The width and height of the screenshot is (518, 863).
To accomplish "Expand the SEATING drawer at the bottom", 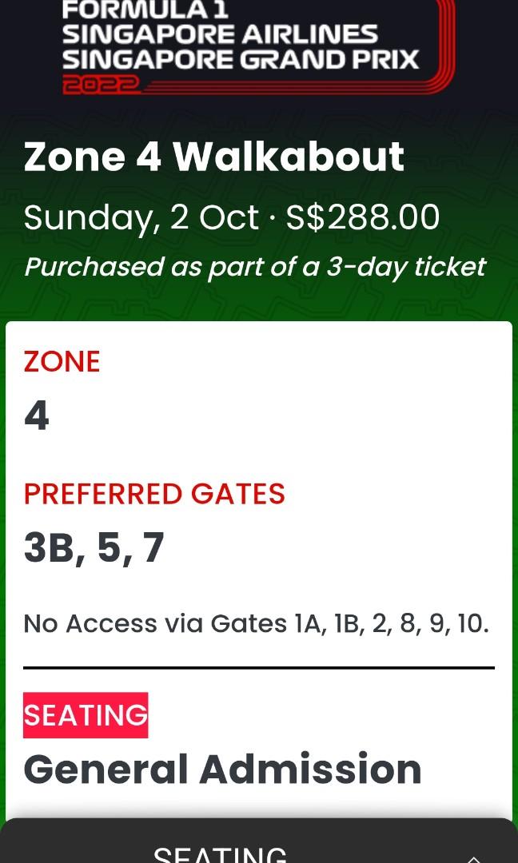I will point(259,847).
